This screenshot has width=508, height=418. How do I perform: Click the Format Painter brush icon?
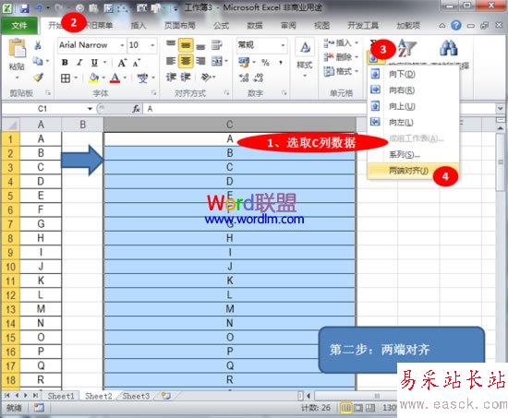click(38, 78)
